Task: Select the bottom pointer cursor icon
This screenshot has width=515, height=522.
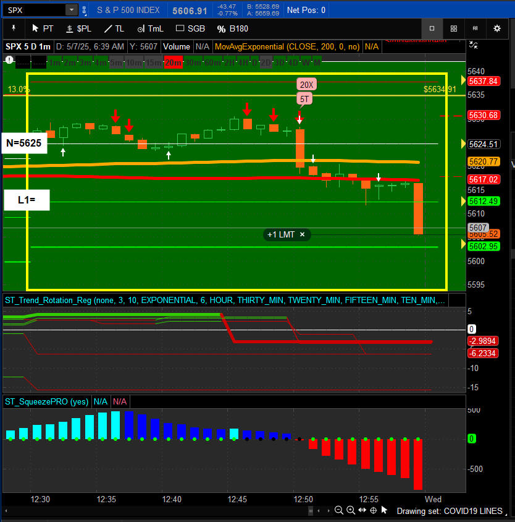Action: 384,510
